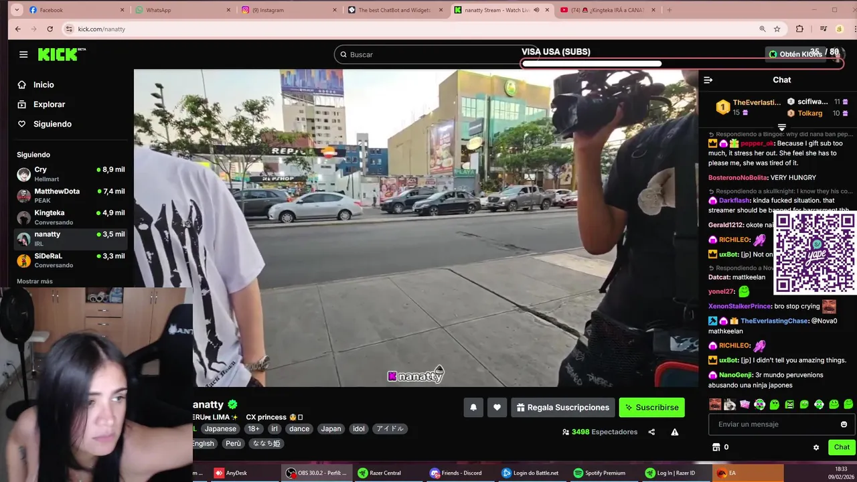Select nanatty in the followed channels list
857x482 pixels.
(x=71, y=238)
